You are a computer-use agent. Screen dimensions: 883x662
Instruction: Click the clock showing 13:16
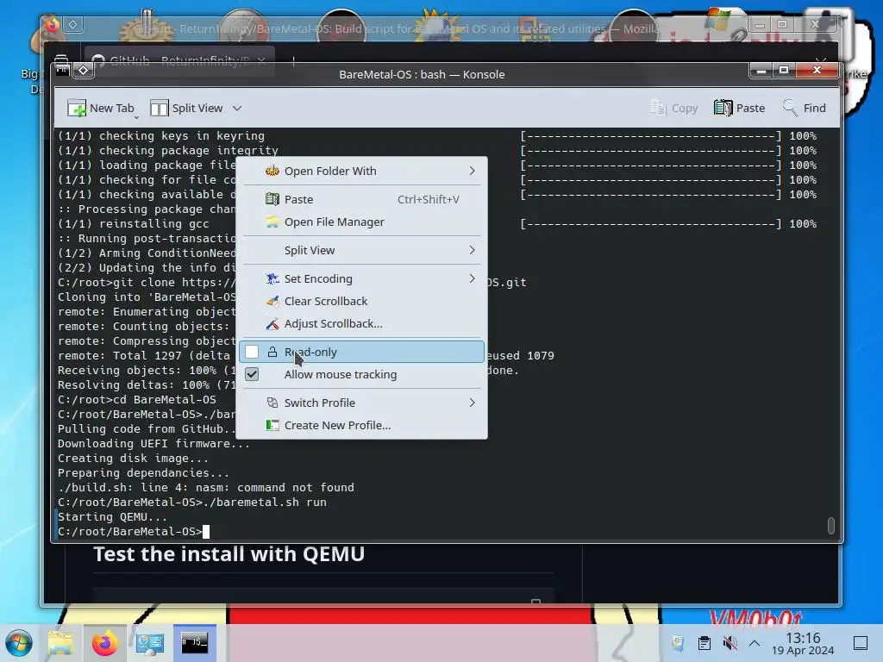click(803, 643)
